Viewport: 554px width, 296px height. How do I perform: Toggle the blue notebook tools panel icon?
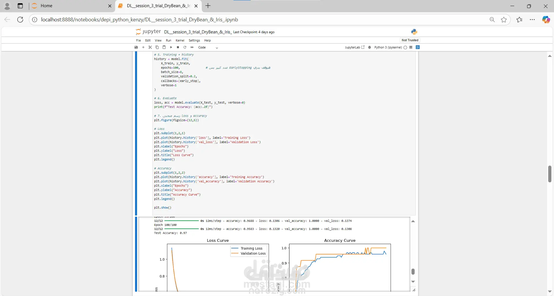[x=418, y=47]
